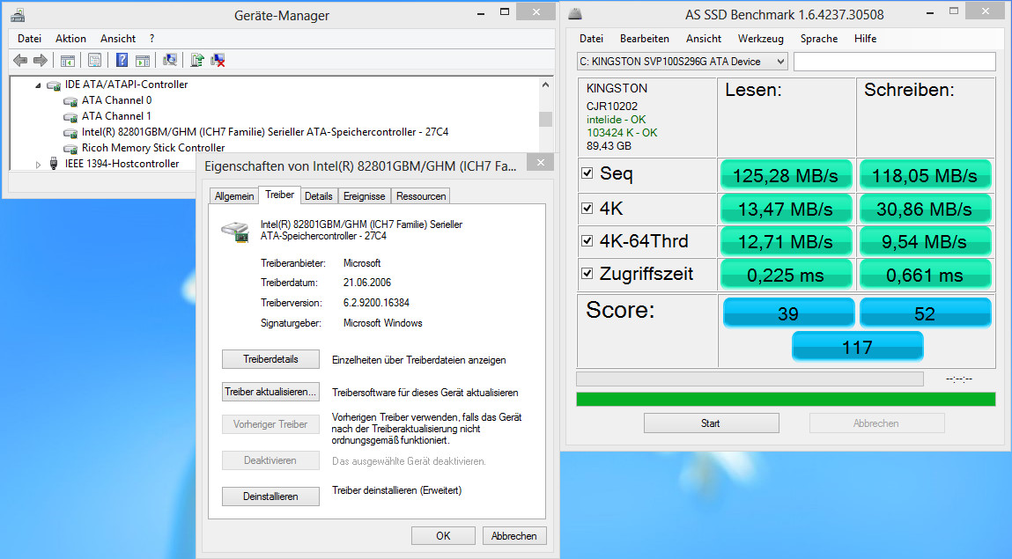Click the Treiberdetails button
The width and height of the screenshot is (1012, 559).
pyautogui.click(x=270, y=359)
